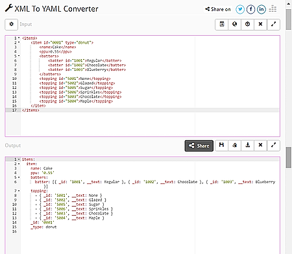Click the topping id="5003" Chocolate line
Image resolution: width=292 pixels, height=254 pixels.
80,97
